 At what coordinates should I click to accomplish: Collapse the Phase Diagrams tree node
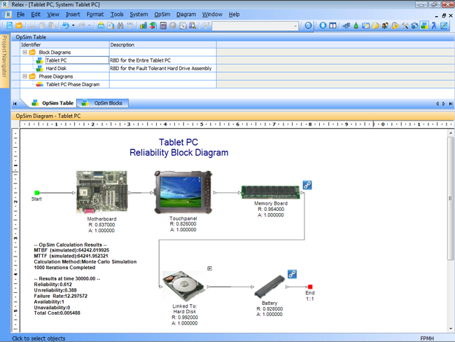[24, 76]
